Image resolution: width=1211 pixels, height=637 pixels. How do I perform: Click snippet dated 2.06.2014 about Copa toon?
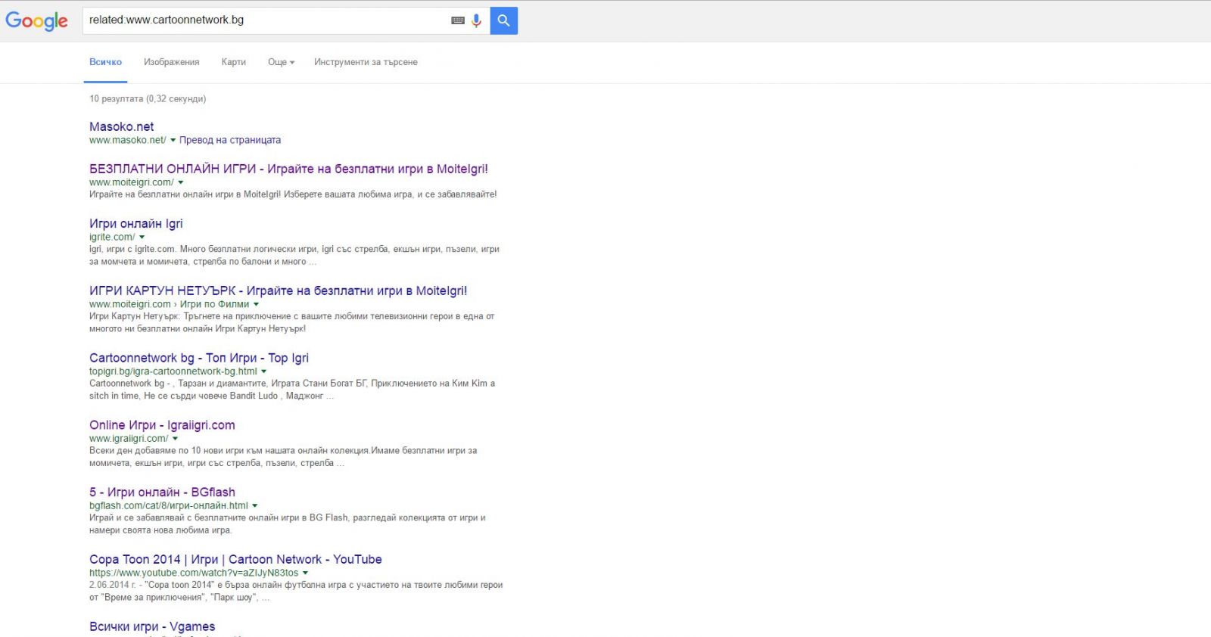(x=296, y=591)
